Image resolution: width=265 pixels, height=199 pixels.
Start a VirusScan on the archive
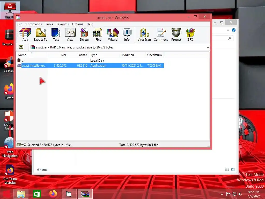[144, 35]
